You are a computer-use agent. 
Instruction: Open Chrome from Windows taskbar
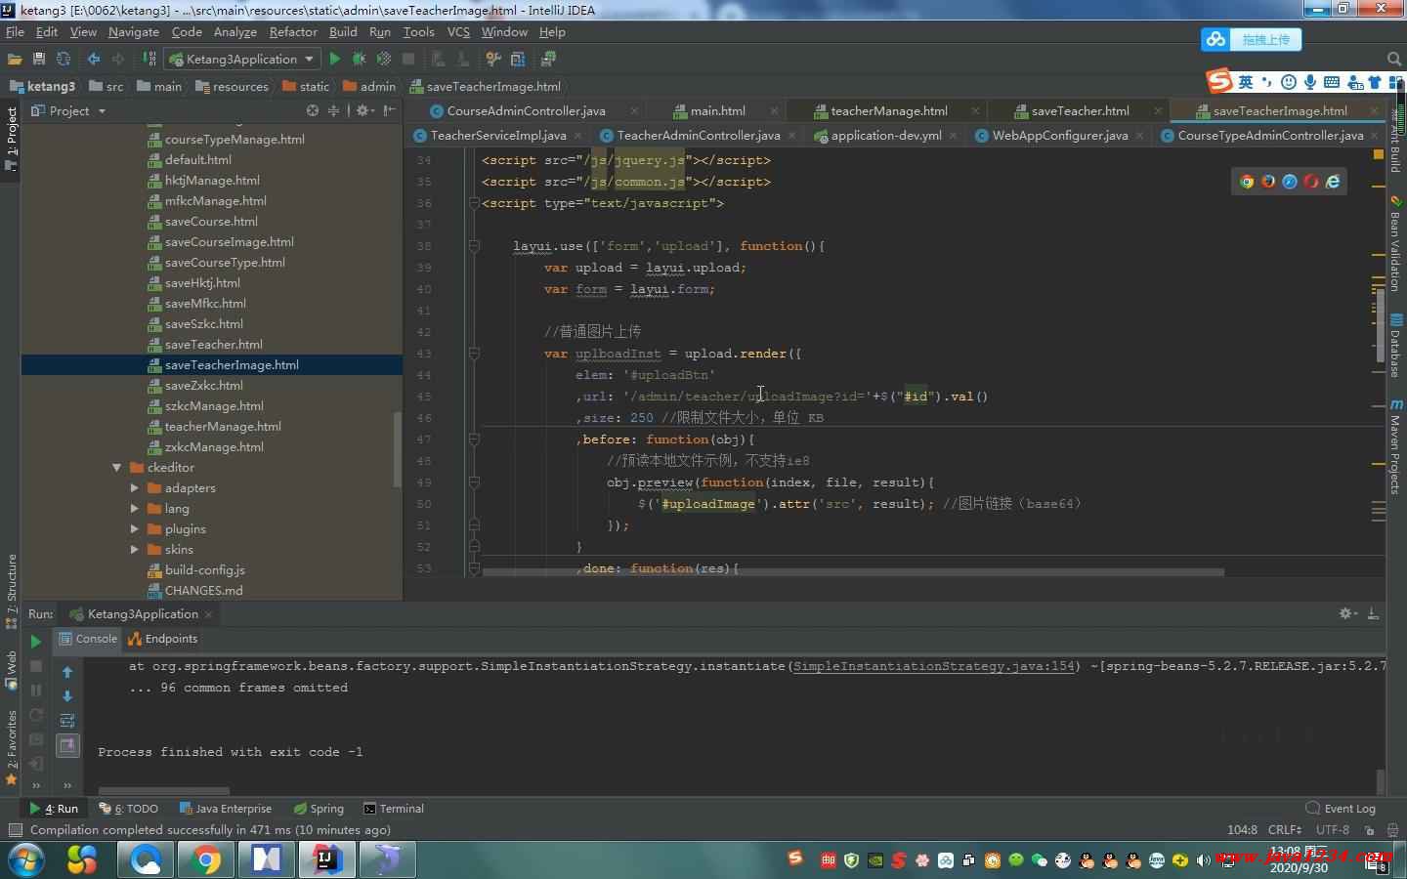pyautogui.click(x=206, y=859)
